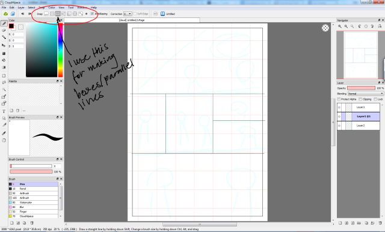This screenshot has height=232, width=385.
Task: Reset rotation in Navigator panel
Action: click(366, 26)
